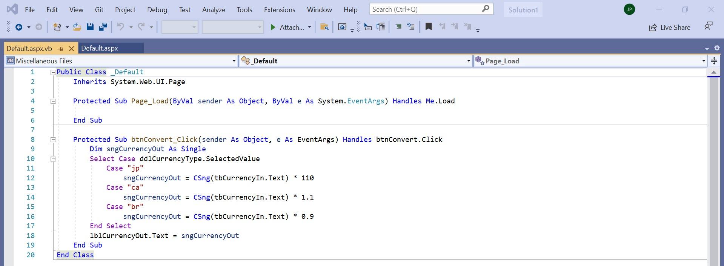
Task: Click the green Attach play icon
Action: coord(273,27)
